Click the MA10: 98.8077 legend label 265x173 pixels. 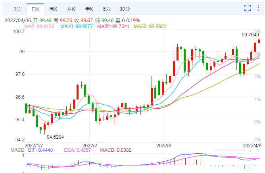coord(77,26)
